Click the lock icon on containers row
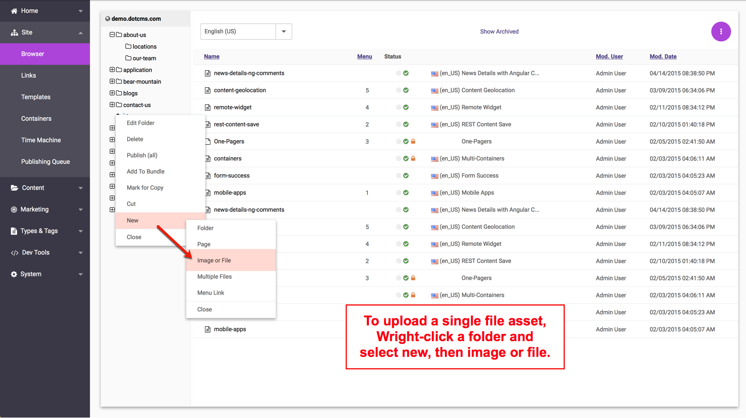 click(x=413, y=159)
